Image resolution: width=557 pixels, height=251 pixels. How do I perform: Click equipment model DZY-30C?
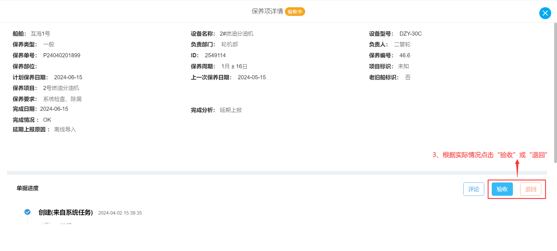410,34
